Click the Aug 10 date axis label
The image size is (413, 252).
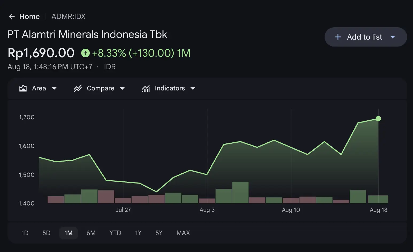(x=291, y=210)
